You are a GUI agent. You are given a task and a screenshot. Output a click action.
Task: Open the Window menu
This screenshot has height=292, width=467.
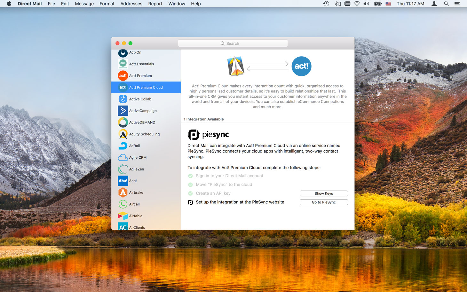(x=177, y=4)
